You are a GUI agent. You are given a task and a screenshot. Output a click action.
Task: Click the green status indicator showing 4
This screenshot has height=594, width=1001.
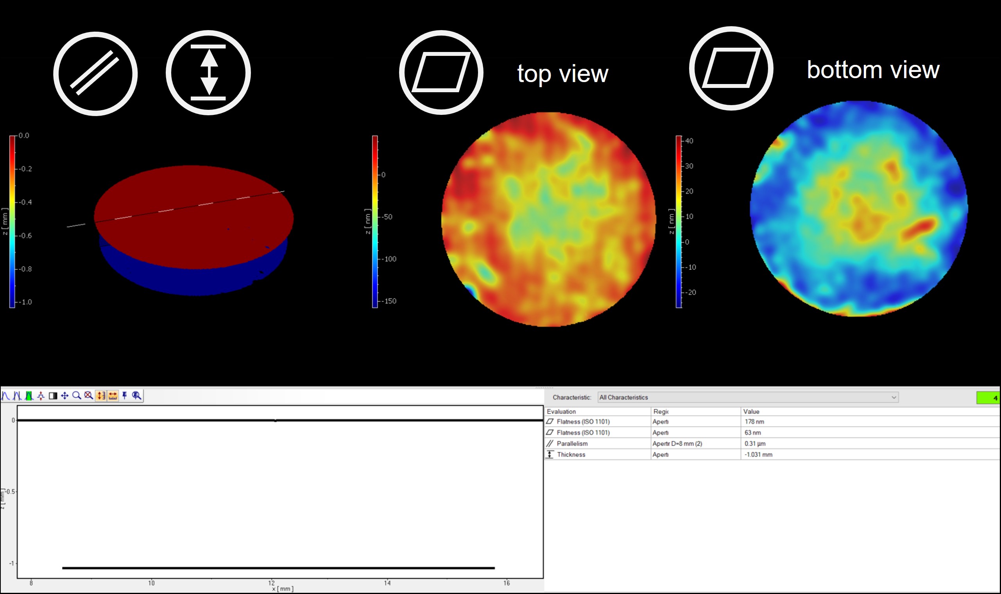coord(988,398)
